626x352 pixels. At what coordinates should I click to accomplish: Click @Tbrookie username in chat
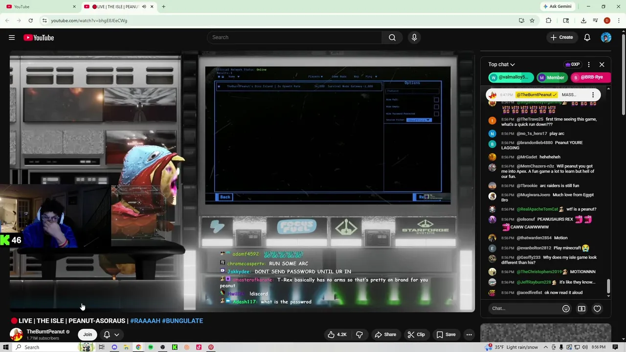tap(527, 186)
